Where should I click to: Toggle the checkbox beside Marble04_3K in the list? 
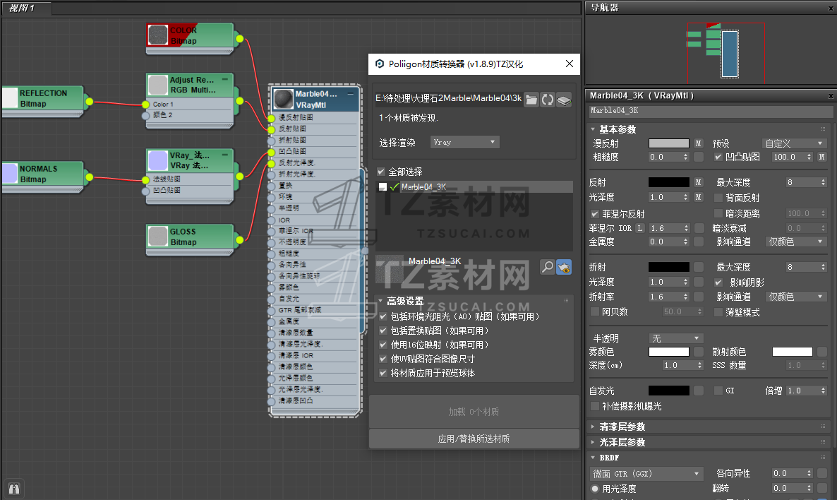tap(383, 187)
